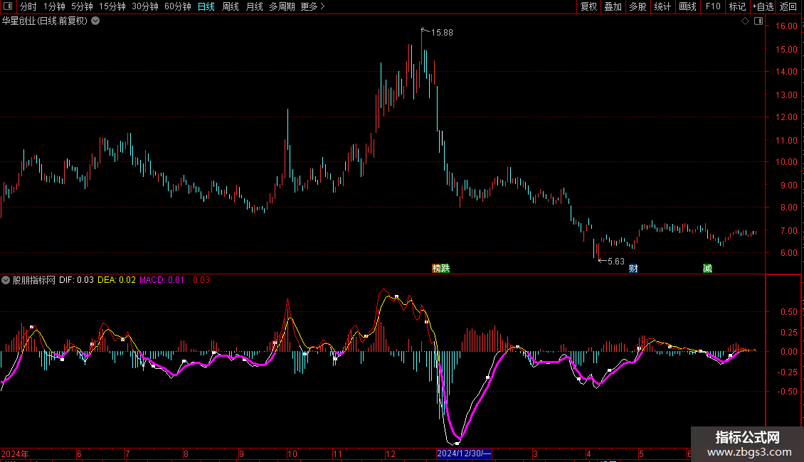Click the 15.88 high price label
Screen dimensions: 804x462
(x=442, y=33)
